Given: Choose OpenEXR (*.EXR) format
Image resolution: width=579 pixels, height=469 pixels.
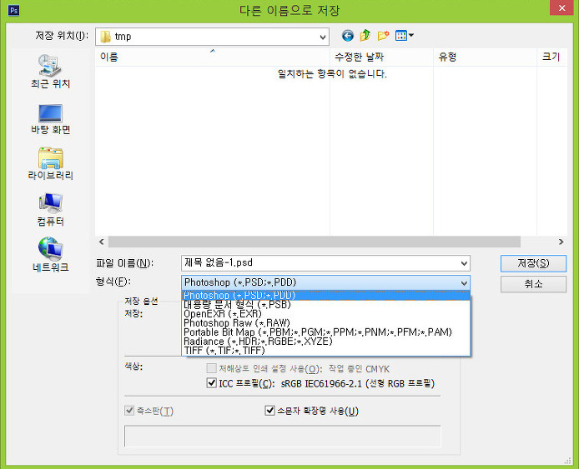Looking at the screenshot, I should point(325,314).
